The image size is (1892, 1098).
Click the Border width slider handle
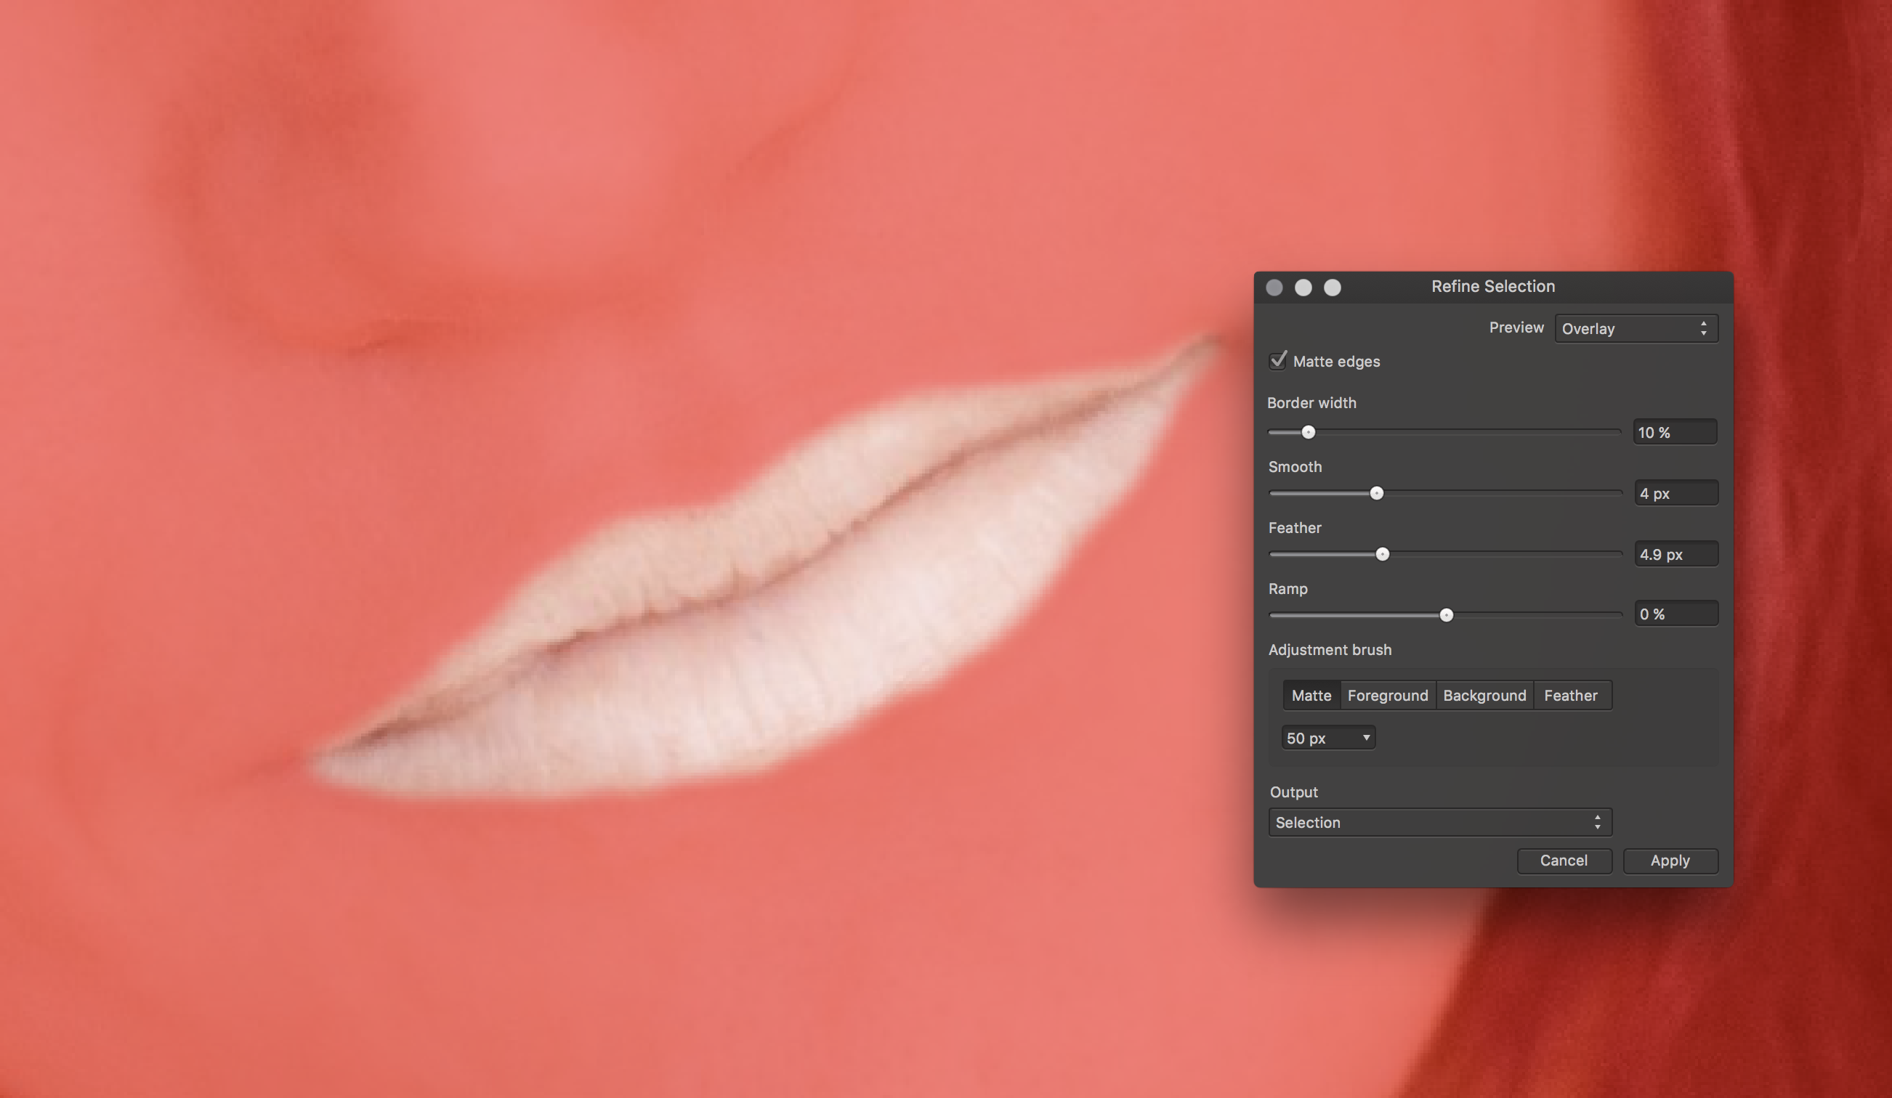(1308, 432)
